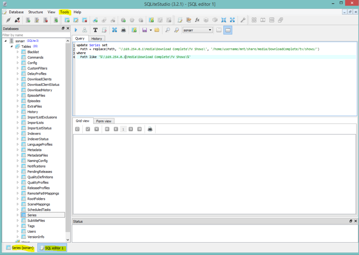This screenshot has width=359, height=255.
Task: Click the load SQL from file folder icon
Action: pyautogui.click(x=157, y=30)
